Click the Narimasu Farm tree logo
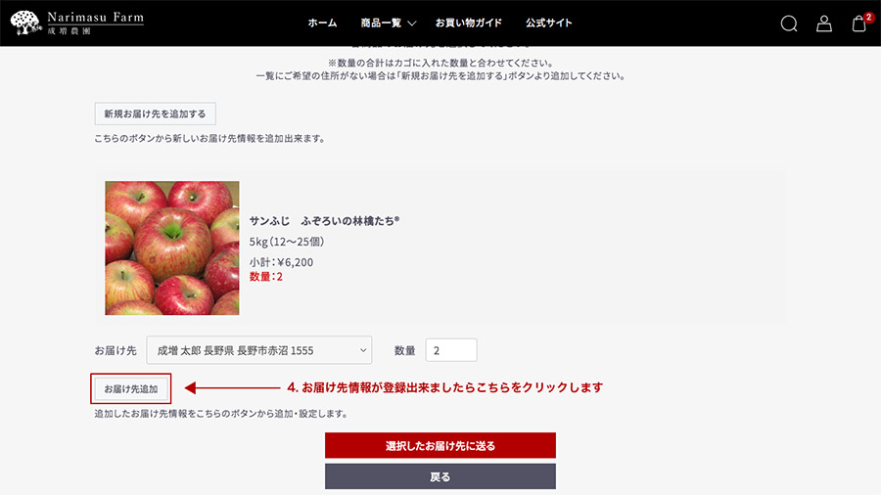 [25, 23]
